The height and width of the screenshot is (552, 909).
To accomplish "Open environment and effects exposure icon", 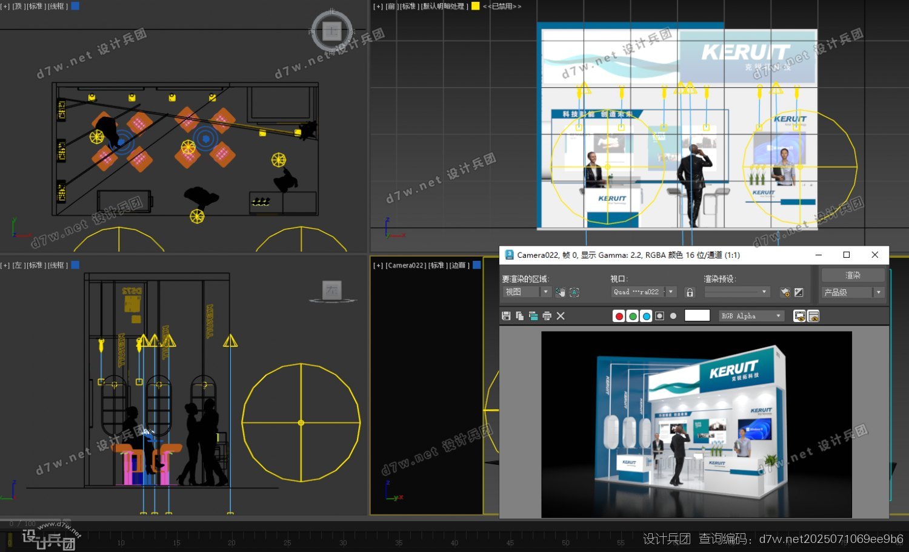I will click(x=799, y=292).
